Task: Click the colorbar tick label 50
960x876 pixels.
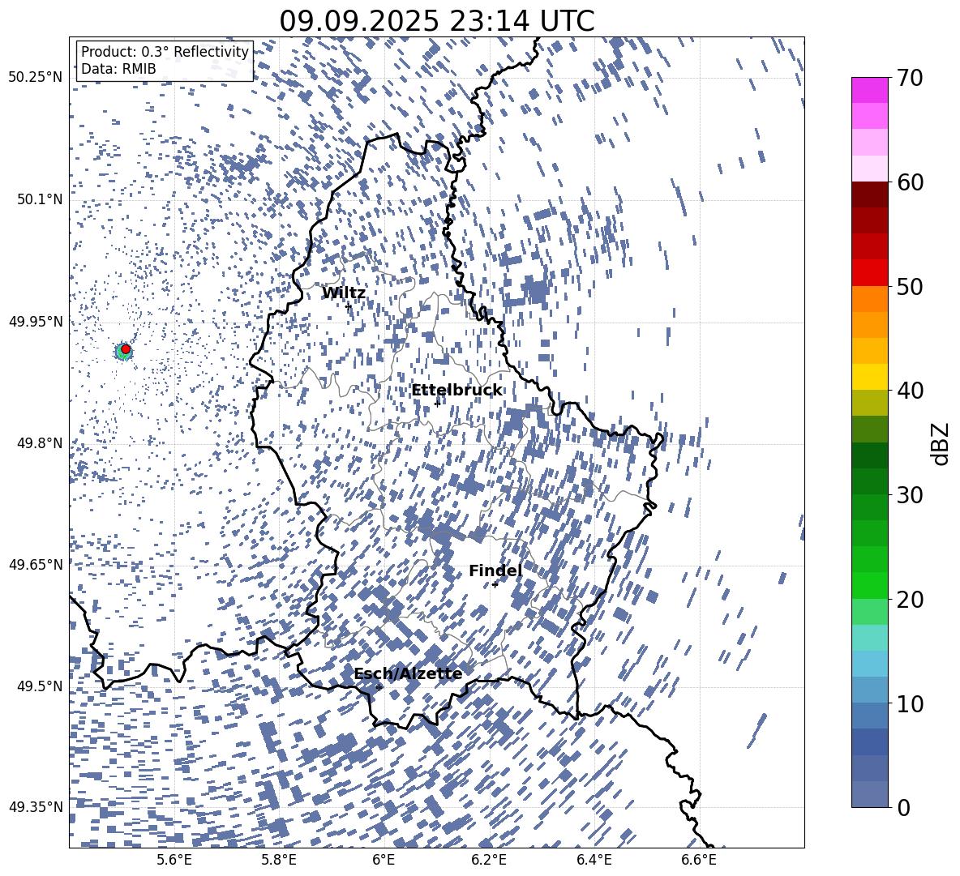Action: tap(910, 286)
